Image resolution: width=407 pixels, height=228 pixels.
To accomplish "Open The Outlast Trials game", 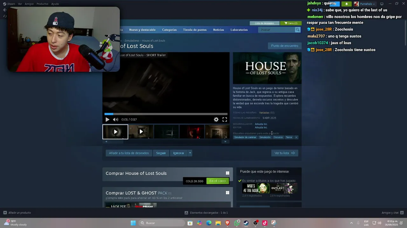I will coord(284,188).
